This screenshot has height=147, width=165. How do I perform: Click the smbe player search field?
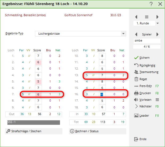click(x=147, y=41)
